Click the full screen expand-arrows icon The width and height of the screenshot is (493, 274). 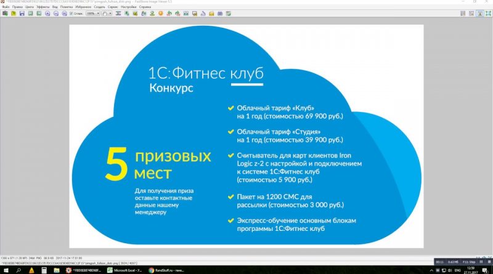pyautogui.click(x=488, y=14)
